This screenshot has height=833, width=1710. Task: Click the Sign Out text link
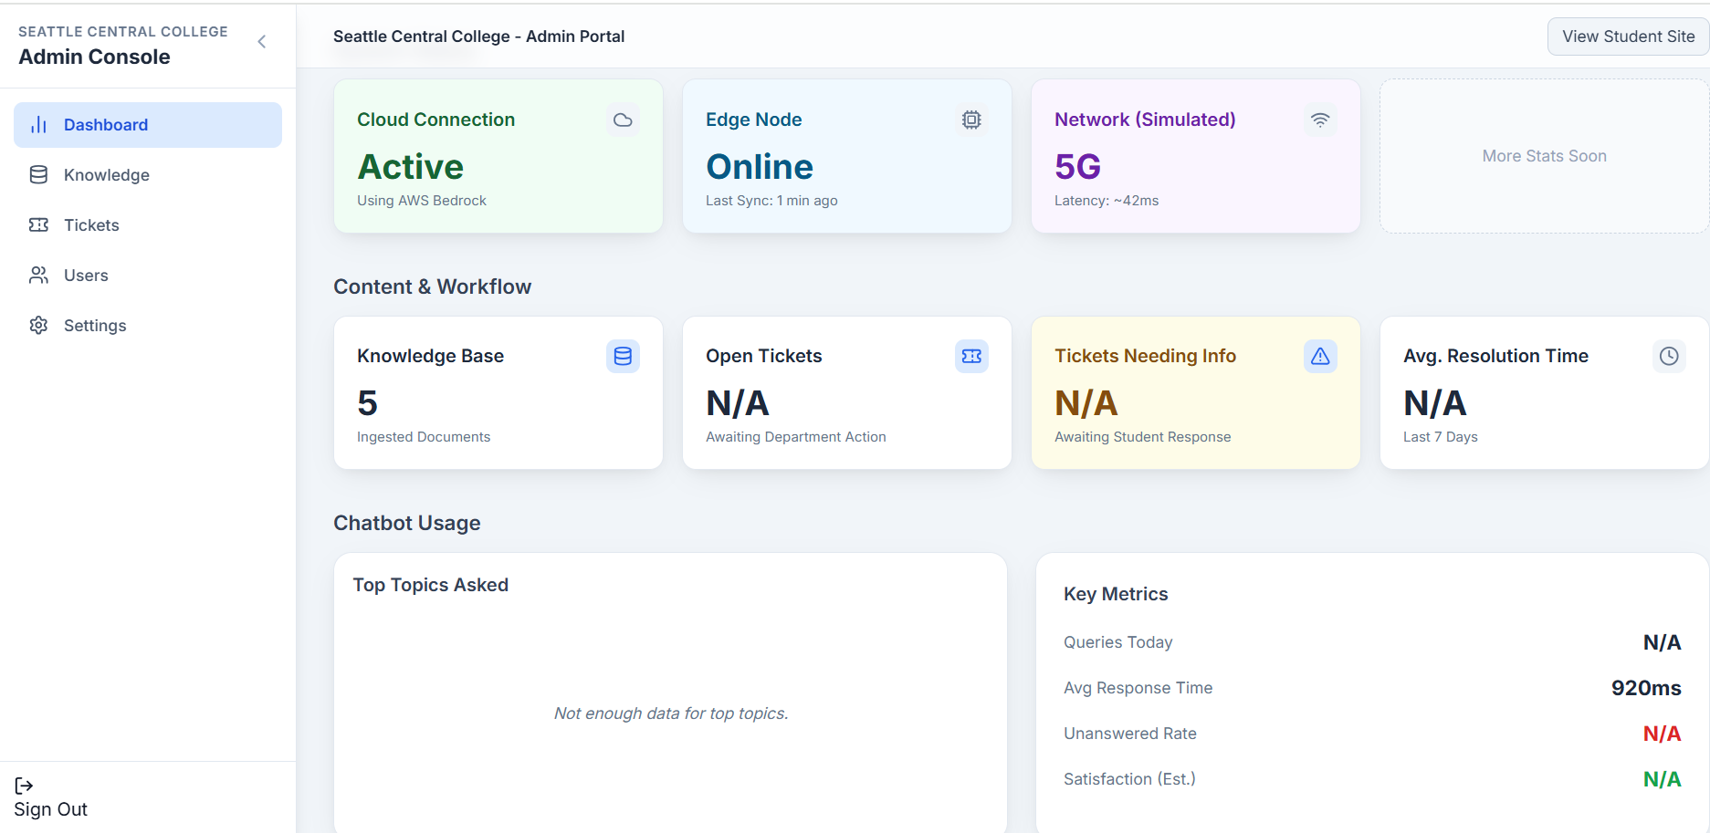pyautogui.click(x=51, y=809)
